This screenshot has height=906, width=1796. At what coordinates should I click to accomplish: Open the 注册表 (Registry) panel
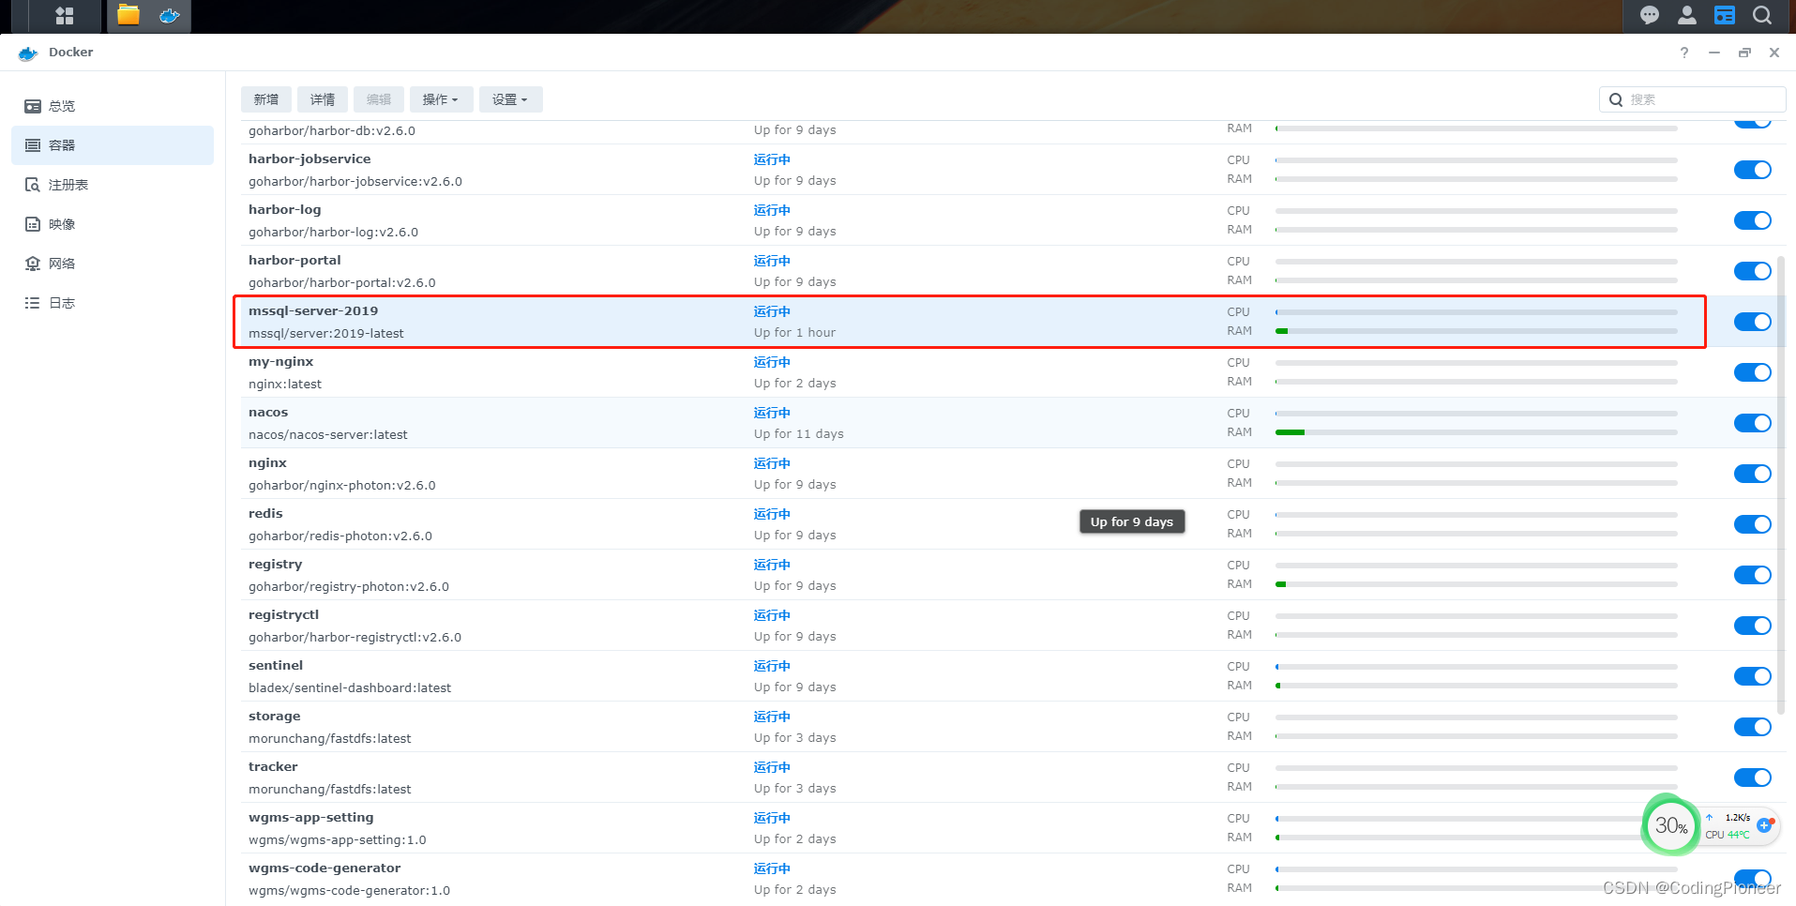click(x=66, y=184)
